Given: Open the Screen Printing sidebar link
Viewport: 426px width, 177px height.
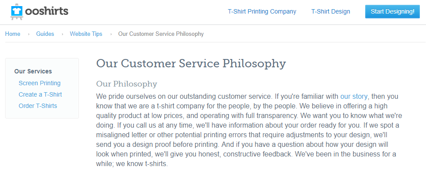Looking at the screenshot, I should 40,83.
